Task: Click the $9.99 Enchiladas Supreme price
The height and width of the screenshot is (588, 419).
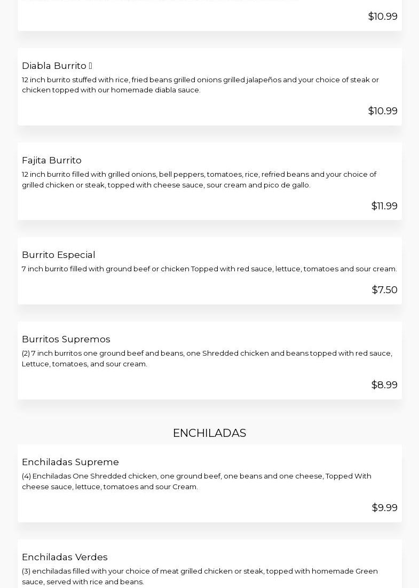Action: [x=384, y=508]
